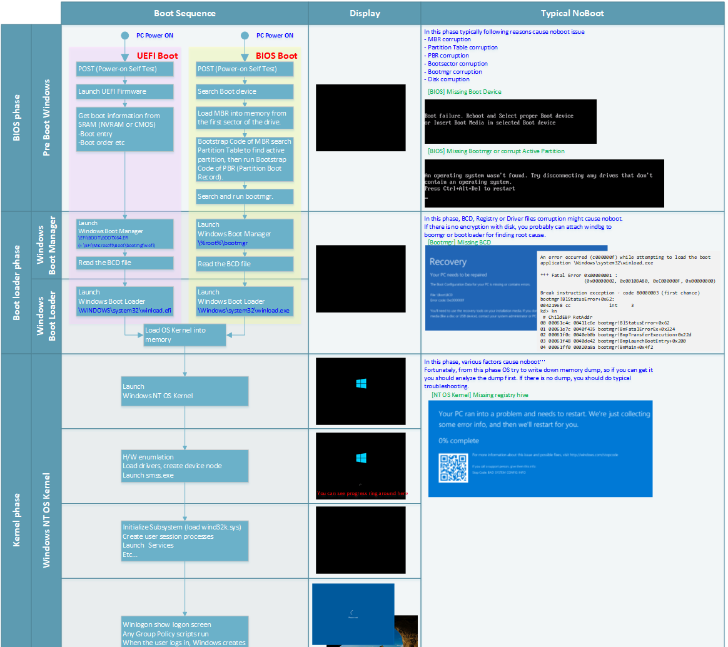This screenshot has height=647, width=728.
Task: Open the Boot failure error screenshot
Action: [511, 122]
